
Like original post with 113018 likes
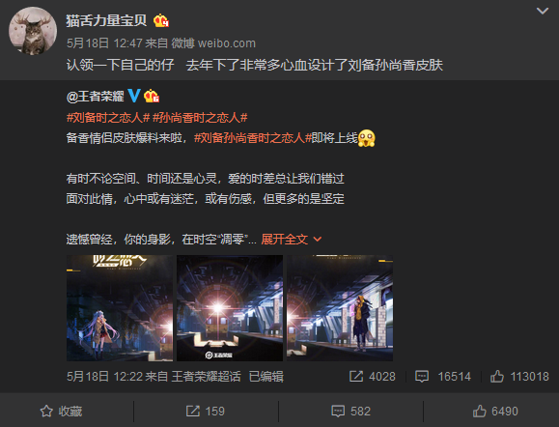(519, 377)
